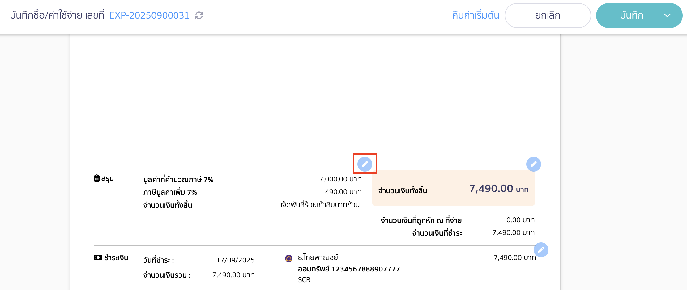Image resolution: width=687 pixels, height=290 pixels.
Task: Click the จำนวนเงินรวม : label
Action: pos(167,275)
